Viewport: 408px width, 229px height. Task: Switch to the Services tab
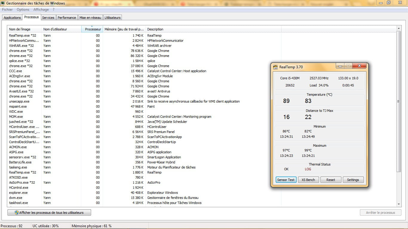click(48, 18)
